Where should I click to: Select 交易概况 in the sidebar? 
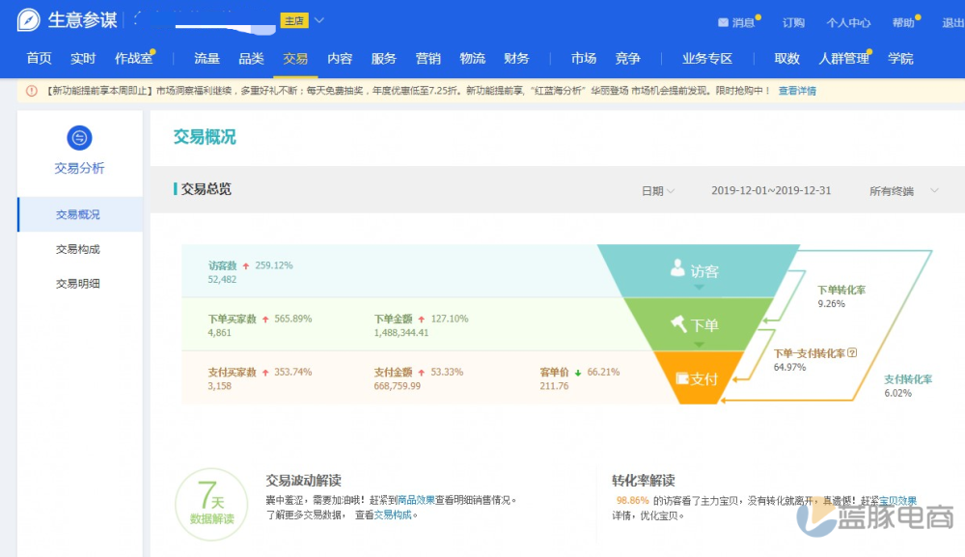tap(80, 214)
